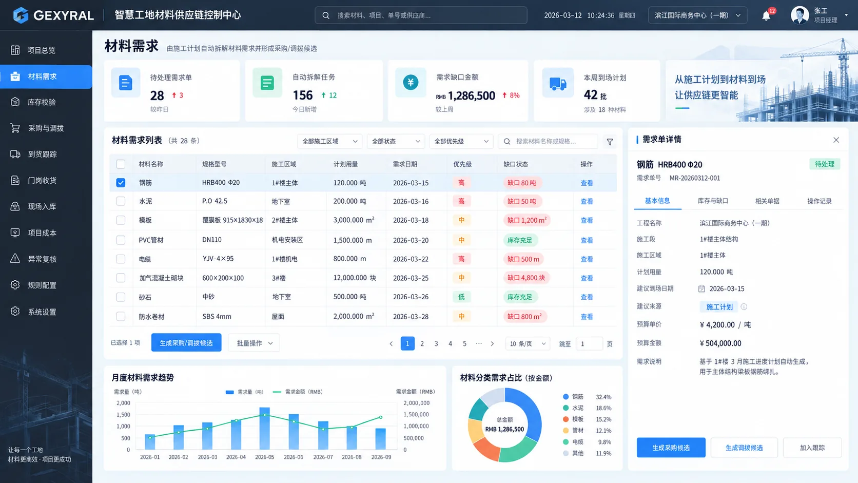Check the 防水卷材 row checkbox
The image size is (858, 483).
point(121,317)
